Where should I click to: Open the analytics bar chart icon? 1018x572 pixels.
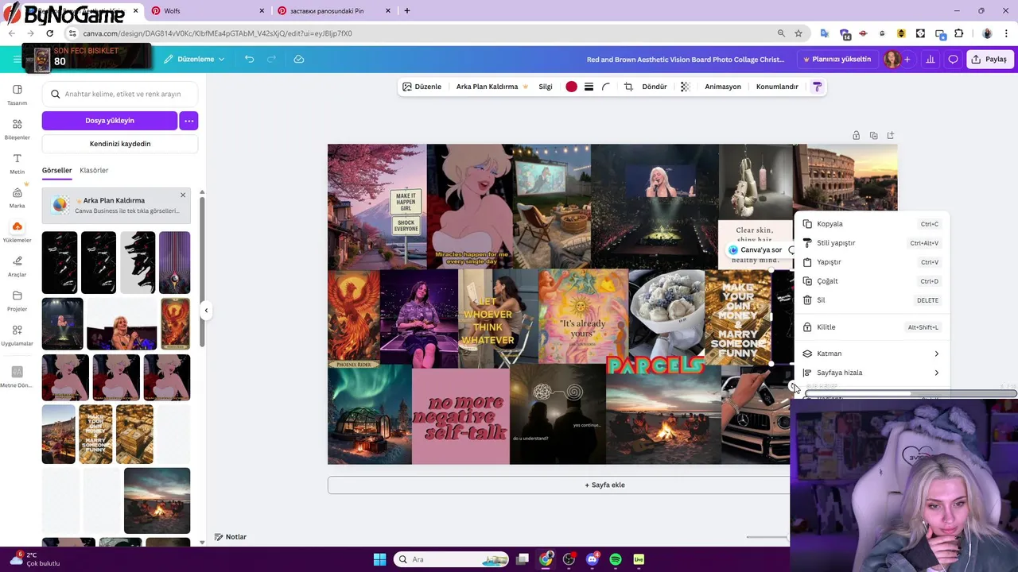point(930,59)
